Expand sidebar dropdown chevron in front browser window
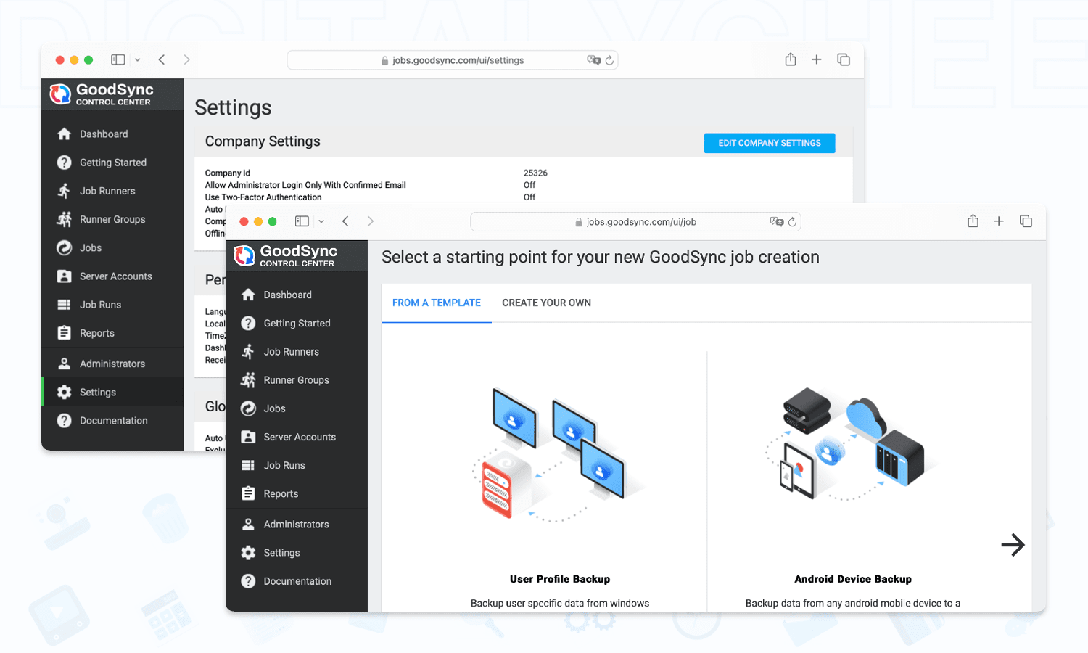1088x653 pixels. [x=321, y=221]
